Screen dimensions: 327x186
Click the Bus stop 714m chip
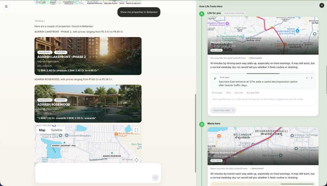pyautogui.click(x=253, y=93)
